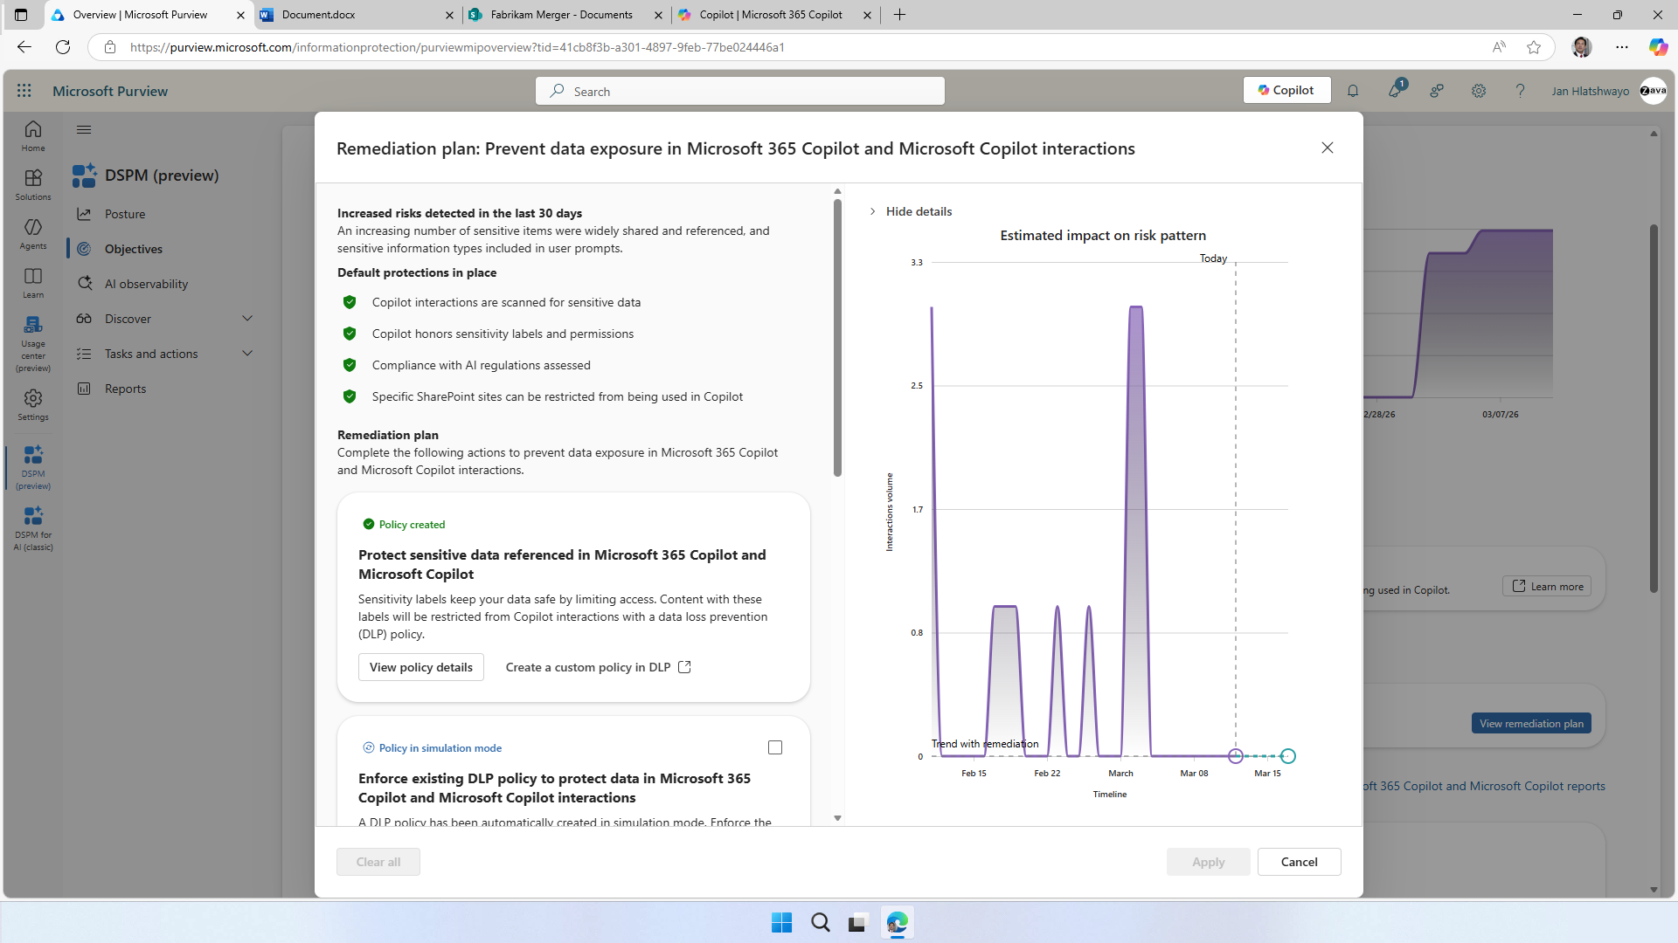
Task: Click Learn more in the background page
Action: (x=1547, y=586)
